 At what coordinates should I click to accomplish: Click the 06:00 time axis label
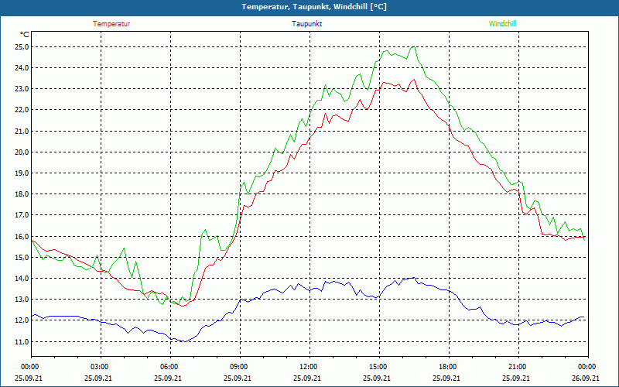click(x=169, y=367)
